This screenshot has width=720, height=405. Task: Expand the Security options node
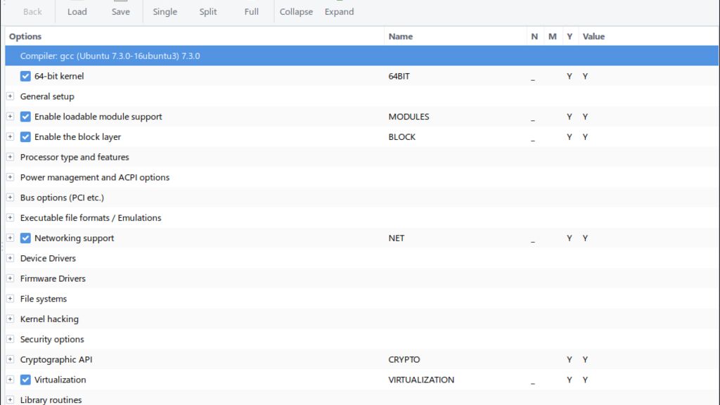pos(10,339)
